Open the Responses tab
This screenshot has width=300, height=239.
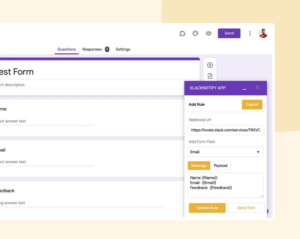(92, 49)
